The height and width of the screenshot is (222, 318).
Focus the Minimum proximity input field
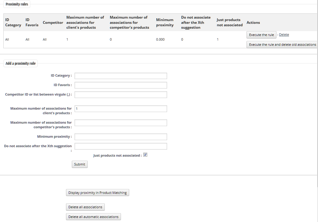[121, 136]
